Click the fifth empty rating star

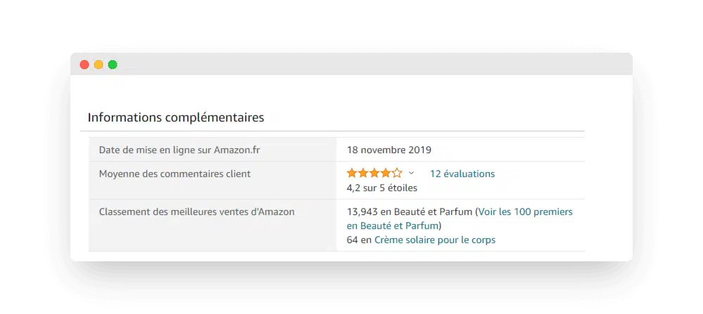(x=397, y=173)
